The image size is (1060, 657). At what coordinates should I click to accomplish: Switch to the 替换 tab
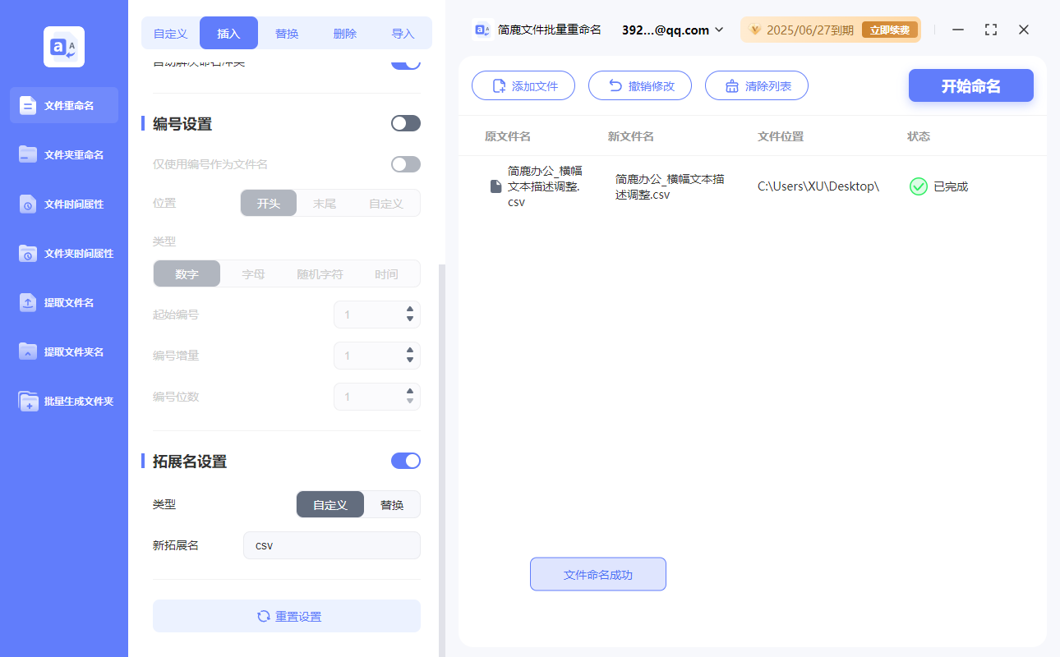(x=287, y=33)
